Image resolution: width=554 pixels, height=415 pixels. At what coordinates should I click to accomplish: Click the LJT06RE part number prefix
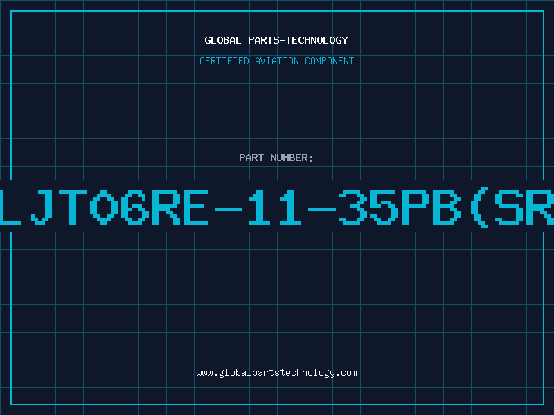pos(105,207)
